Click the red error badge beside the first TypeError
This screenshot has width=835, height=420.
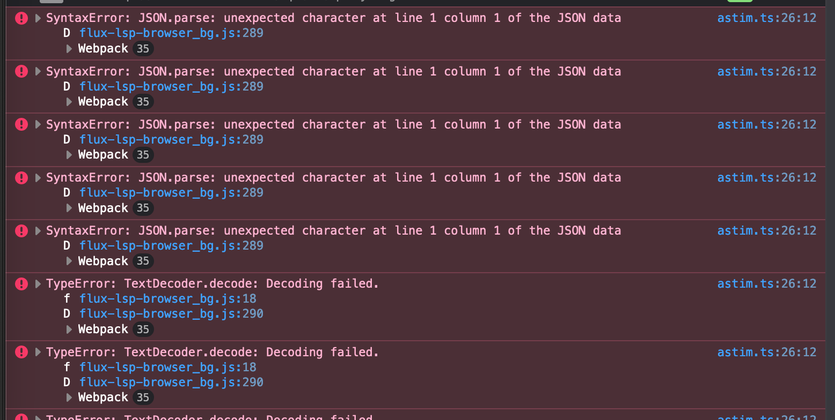coord(21,283)
